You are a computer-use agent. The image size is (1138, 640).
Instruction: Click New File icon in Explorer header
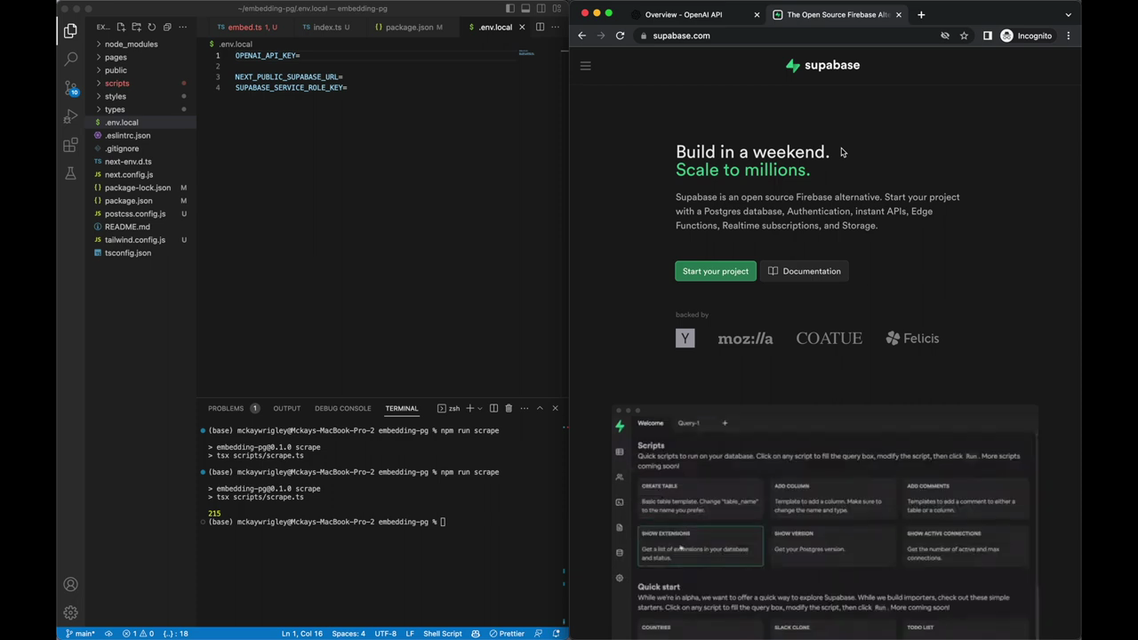pyautogui.click(x=122, y=27)
